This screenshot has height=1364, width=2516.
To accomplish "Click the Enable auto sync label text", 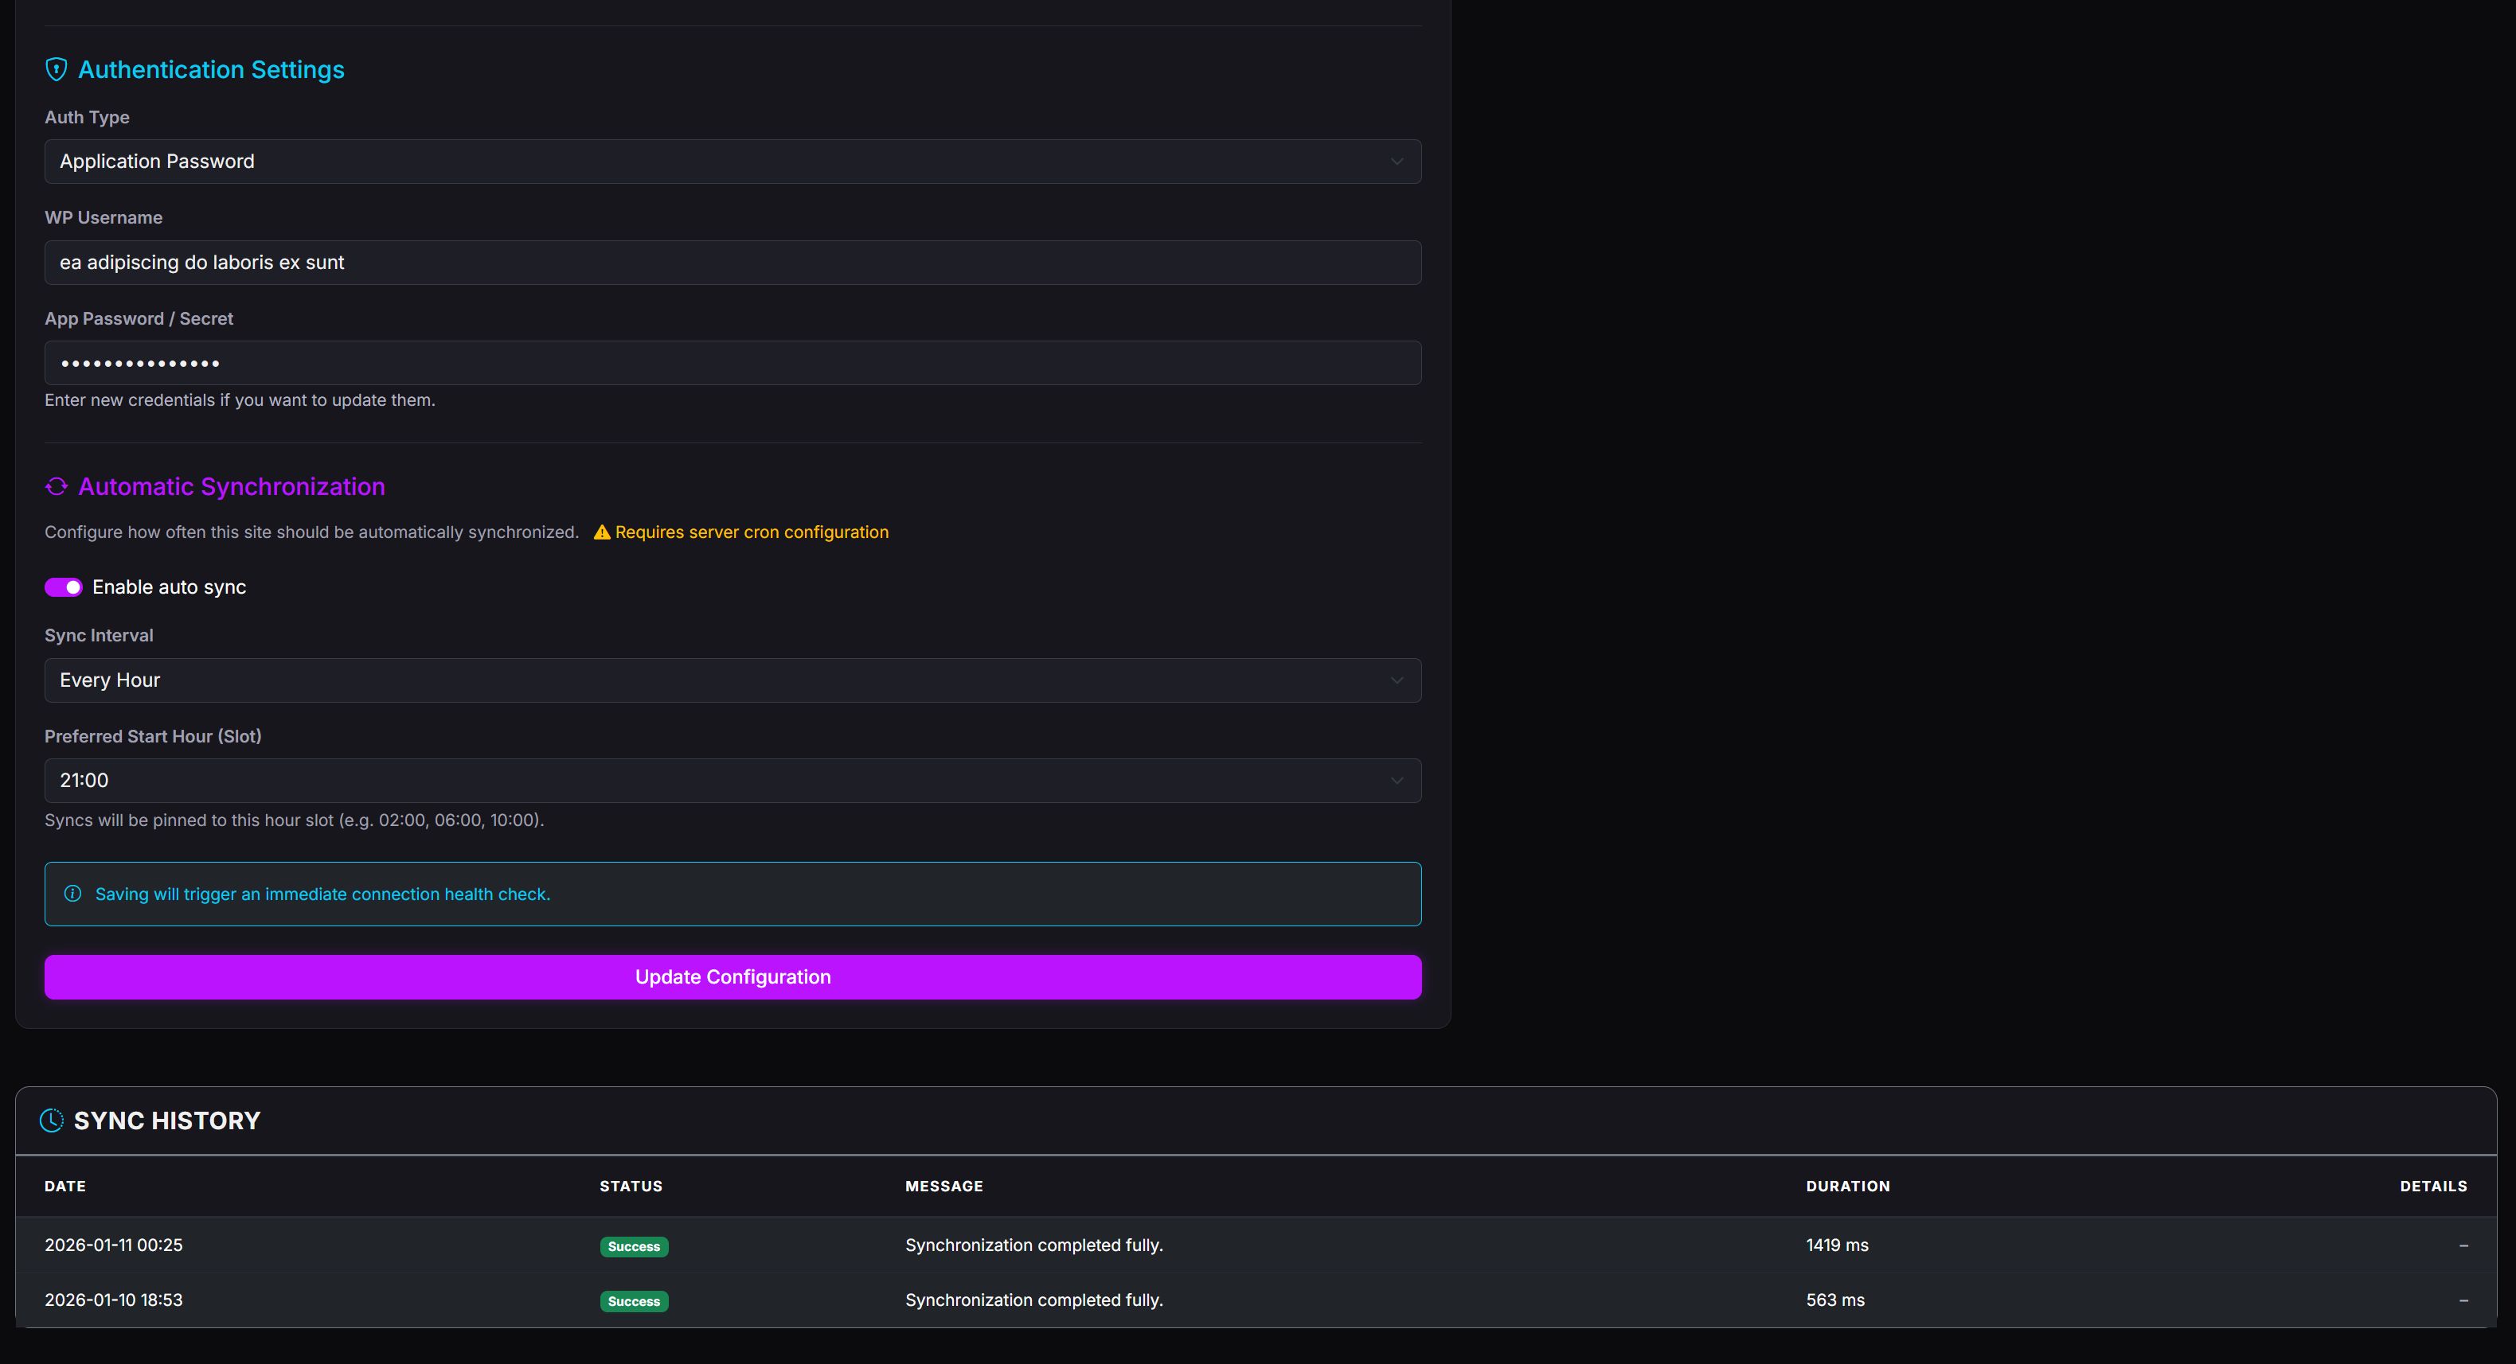I will (x=169, y=587).
